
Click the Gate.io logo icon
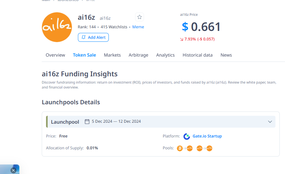pyautogui.click(x=187, y=137)
